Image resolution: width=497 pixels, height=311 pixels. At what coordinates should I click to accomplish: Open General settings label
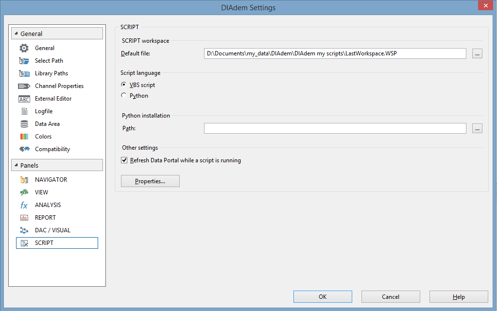tap(45, 48)
